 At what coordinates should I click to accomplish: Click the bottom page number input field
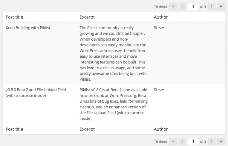tap(193, 141)
